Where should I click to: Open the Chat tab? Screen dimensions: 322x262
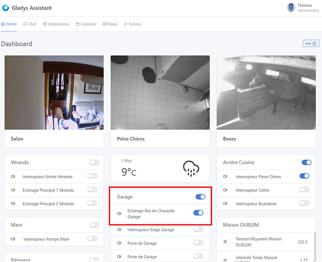click(30, 24)
